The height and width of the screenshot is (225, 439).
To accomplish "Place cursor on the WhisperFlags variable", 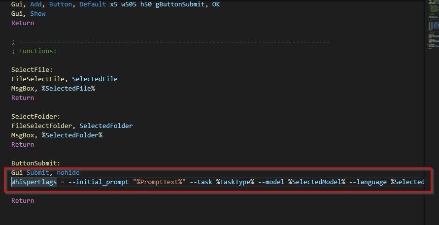I will pyautogui.click(x=34, y=182).
